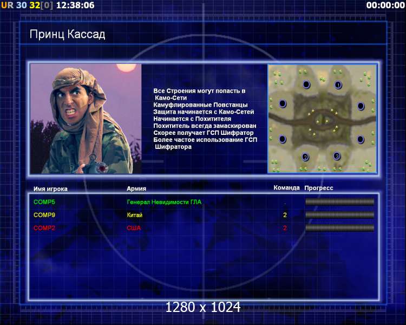The height and width of the screenshot is (325, 406).
Task: Select the COMP2 player name
Action: 44,228
